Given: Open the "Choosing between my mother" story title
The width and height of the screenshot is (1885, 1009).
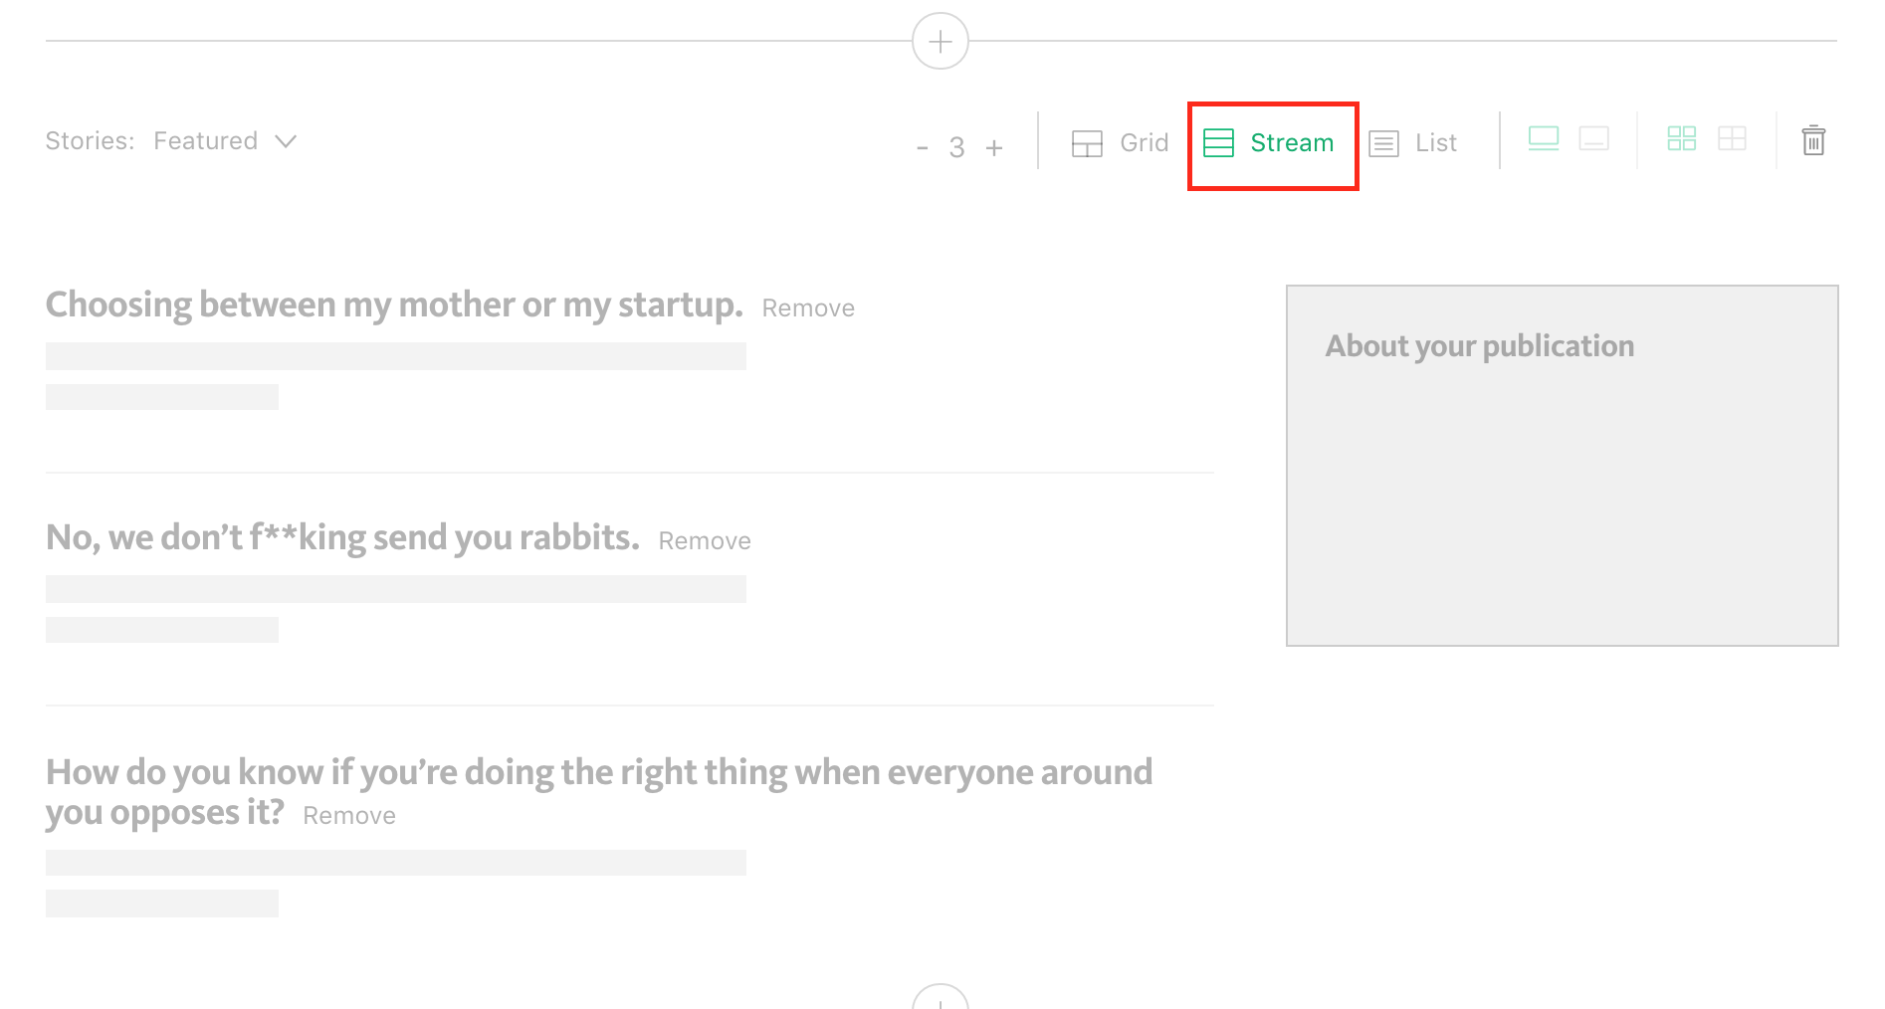Looking at the screenshot, I should 394,304.
